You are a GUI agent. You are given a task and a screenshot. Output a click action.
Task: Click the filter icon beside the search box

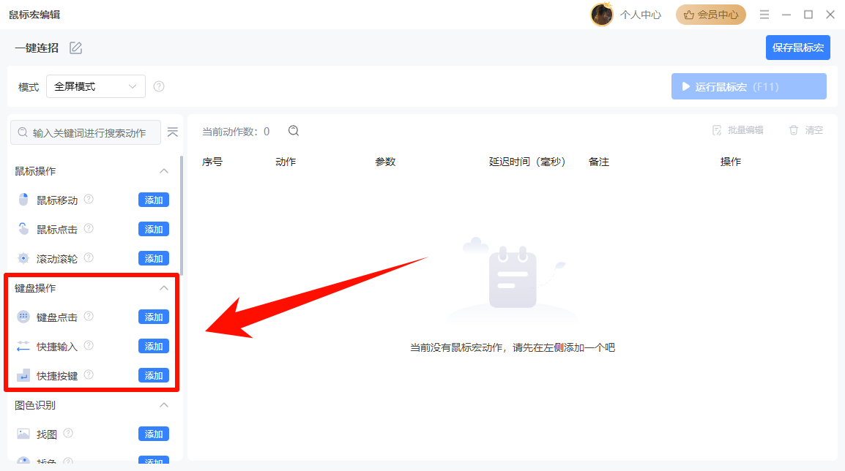coord(173,132)
